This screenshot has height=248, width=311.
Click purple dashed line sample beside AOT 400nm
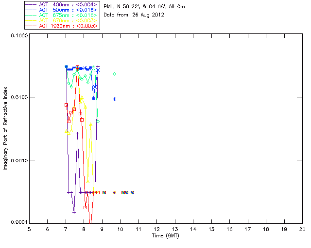click(x=31, y=4)
